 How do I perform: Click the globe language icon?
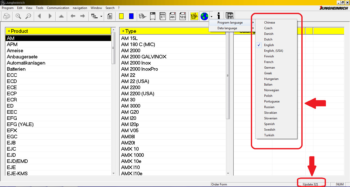point(204,16)
